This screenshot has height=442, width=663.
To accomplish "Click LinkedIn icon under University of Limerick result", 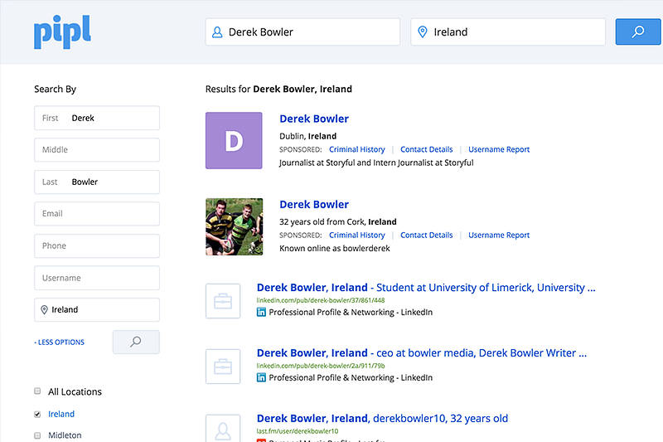I will coord(261,312).
